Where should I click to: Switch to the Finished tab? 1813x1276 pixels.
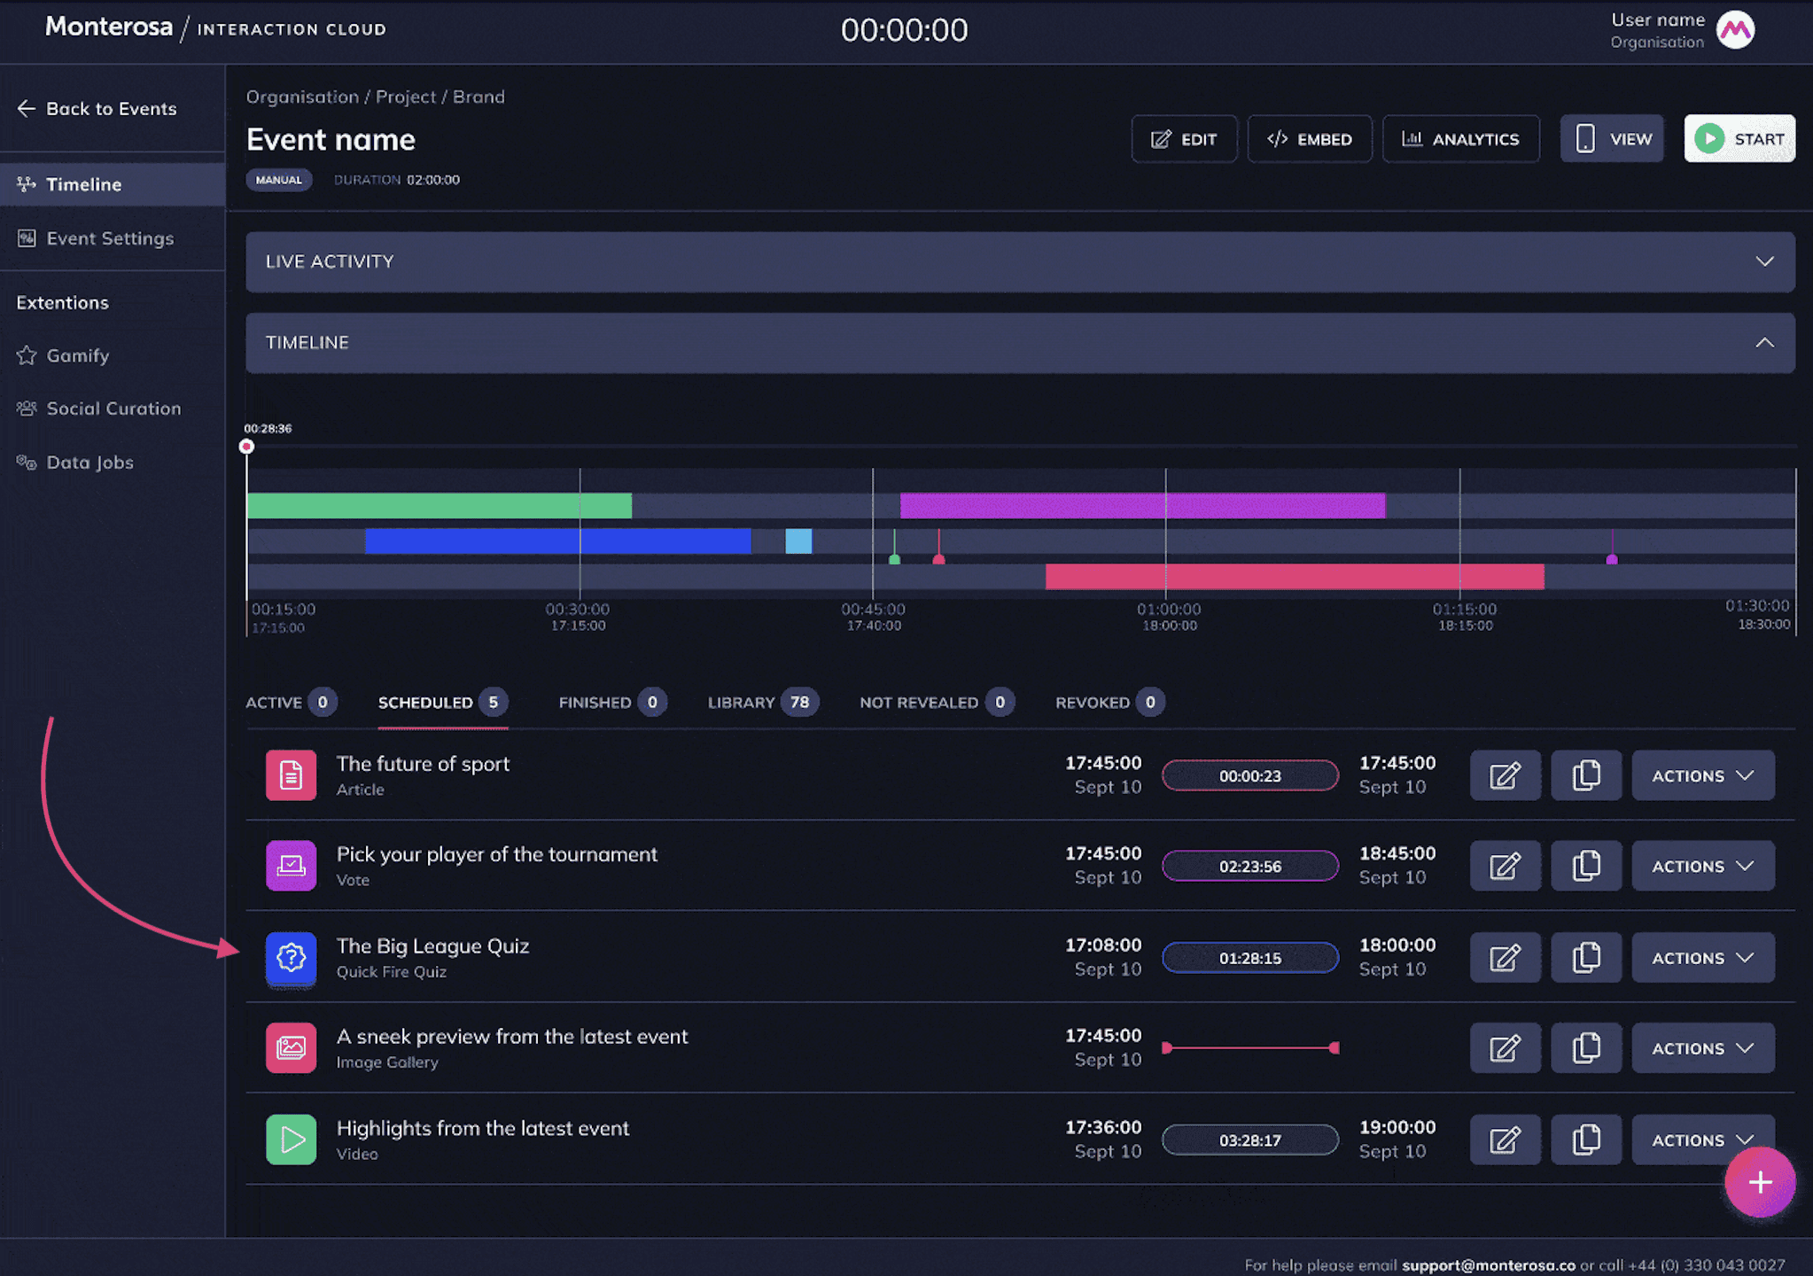click(x=611, y=703)
